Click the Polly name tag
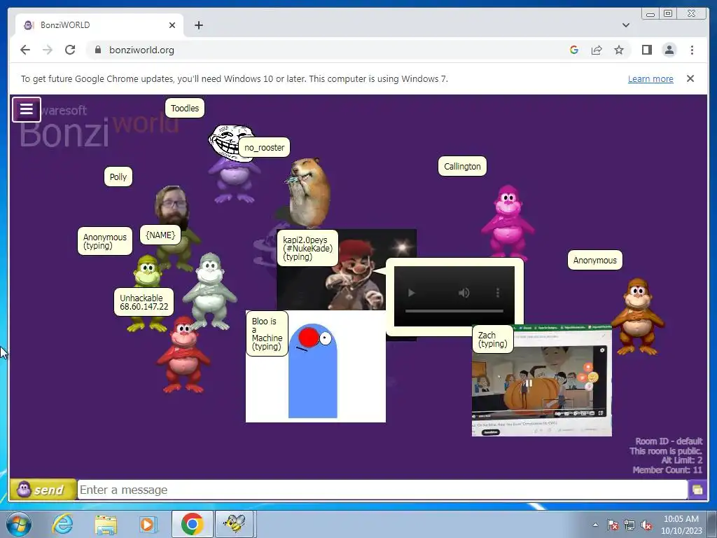 [118, 177]
